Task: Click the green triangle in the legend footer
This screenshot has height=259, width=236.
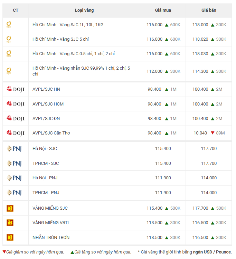Action: pos(72,252)
